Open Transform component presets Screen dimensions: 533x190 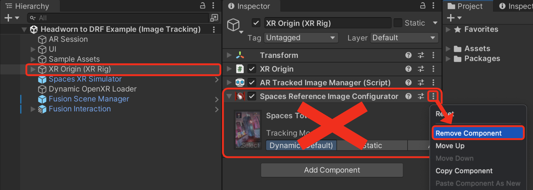point(421,55)
